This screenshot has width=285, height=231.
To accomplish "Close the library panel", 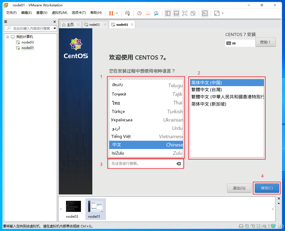I will 55,22.
